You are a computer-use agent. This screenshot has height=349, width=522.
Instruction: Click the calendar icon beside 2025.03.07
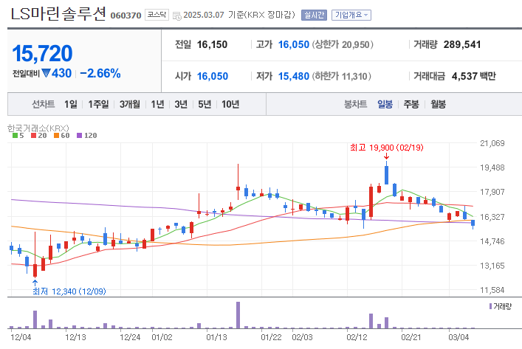pyautogui.click(x=177, y=15)
